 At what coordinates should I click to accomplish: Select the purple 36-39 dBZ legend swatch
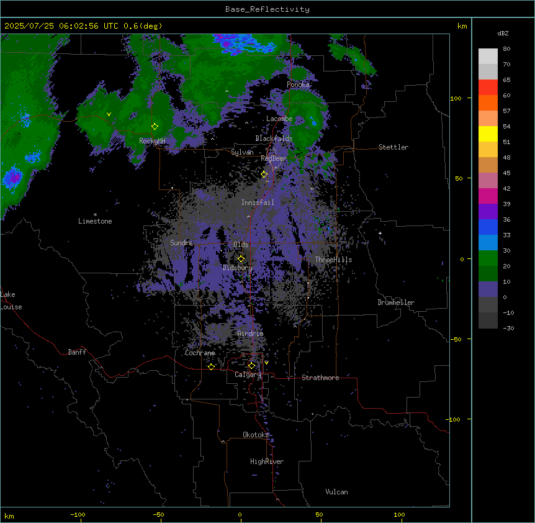[488, 211]
